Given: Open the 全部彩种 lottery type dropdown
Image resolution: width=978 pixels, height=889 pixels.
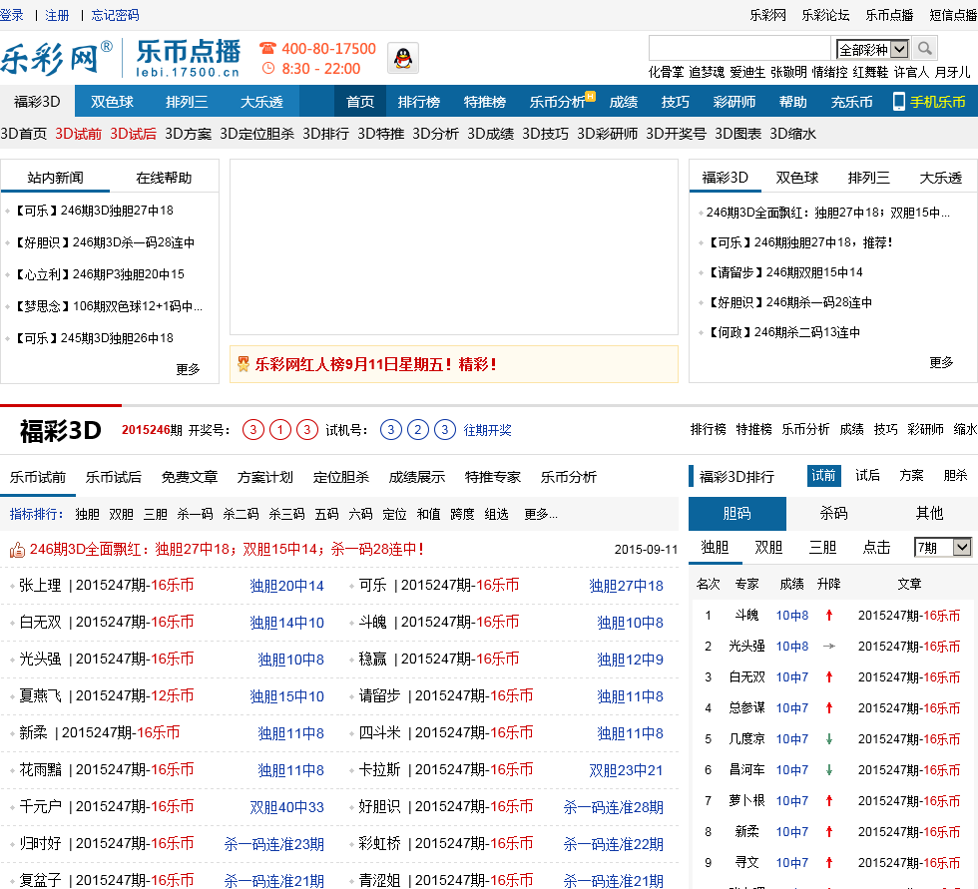Looking at the screenshot, I should click(x=872, y=49).
